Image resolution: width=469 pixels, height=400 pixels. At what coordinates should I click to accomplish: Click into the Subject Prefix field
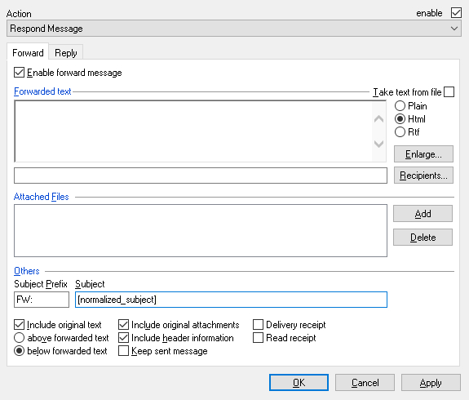click(42, 300)
